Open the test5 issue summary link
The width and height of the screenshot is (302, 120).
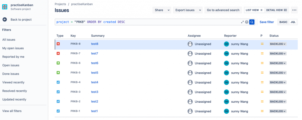click(95, 73)
